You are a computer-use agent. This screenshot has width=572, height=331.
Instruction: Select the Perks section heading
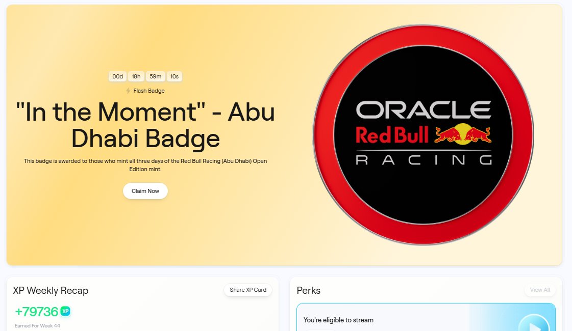pos(308,291)
